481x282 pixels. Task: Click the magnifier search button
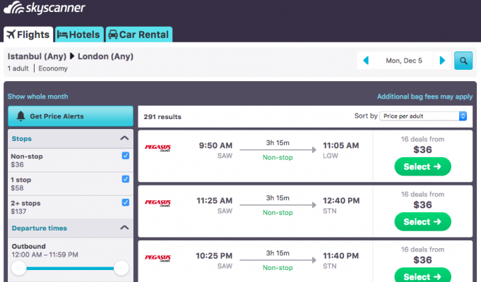463,61
